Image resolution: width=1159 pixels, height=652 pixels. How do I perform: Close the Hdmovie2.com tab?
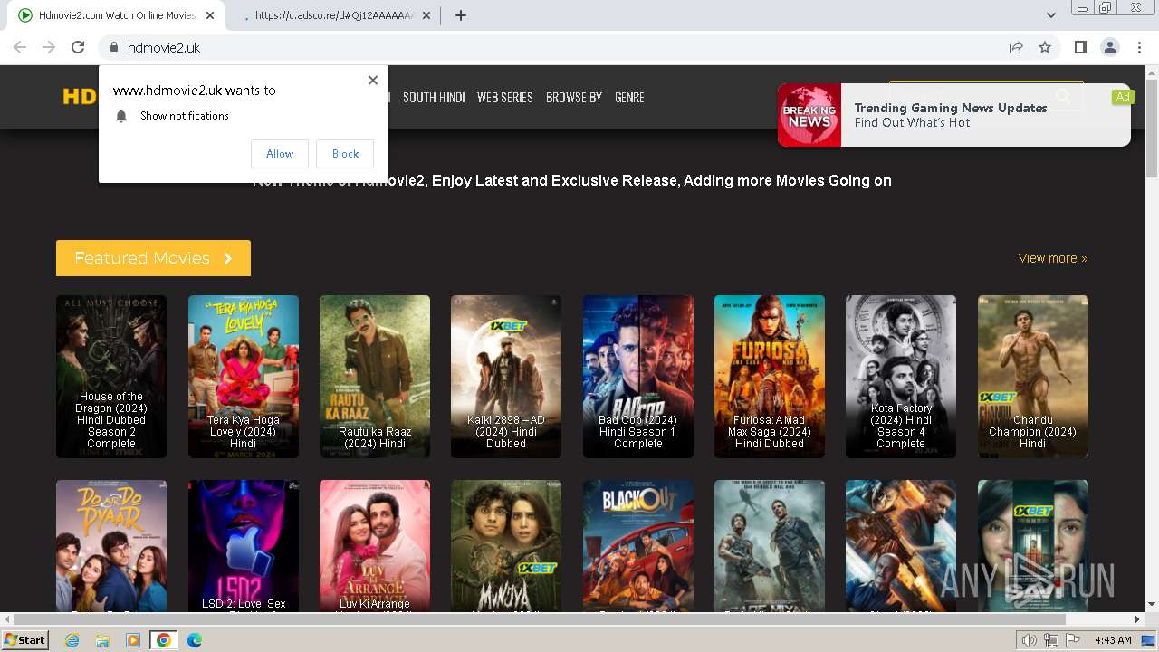[x=210, y=15]
